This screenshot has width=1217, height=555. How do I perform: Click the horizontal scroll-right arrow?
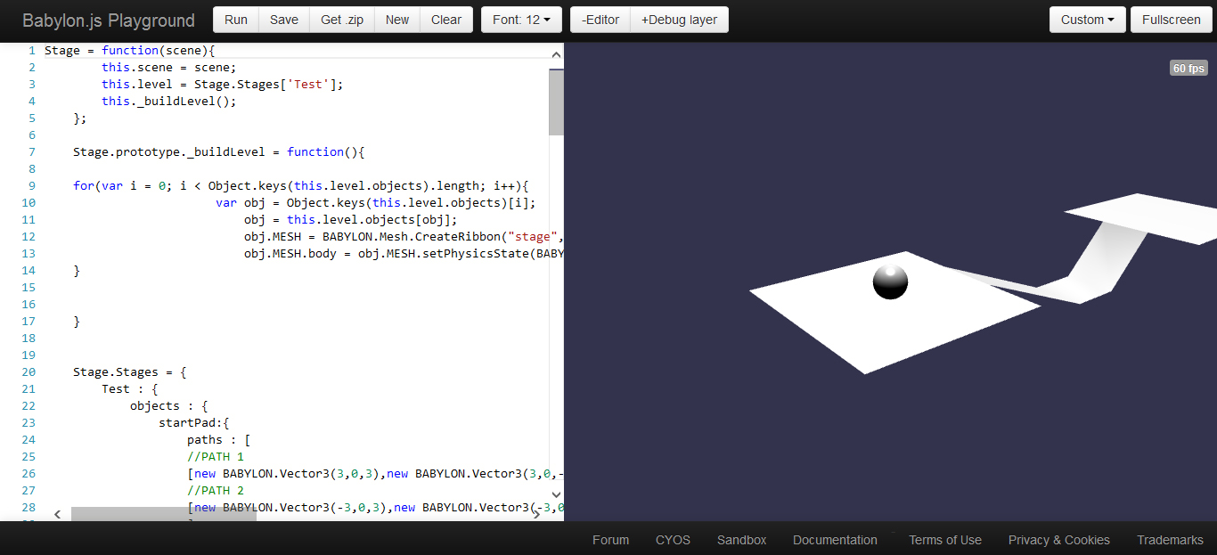click(x=536, y=514)
